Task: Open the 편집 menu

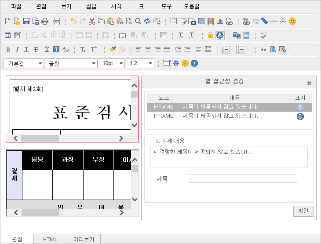Action: click(41, 6)
